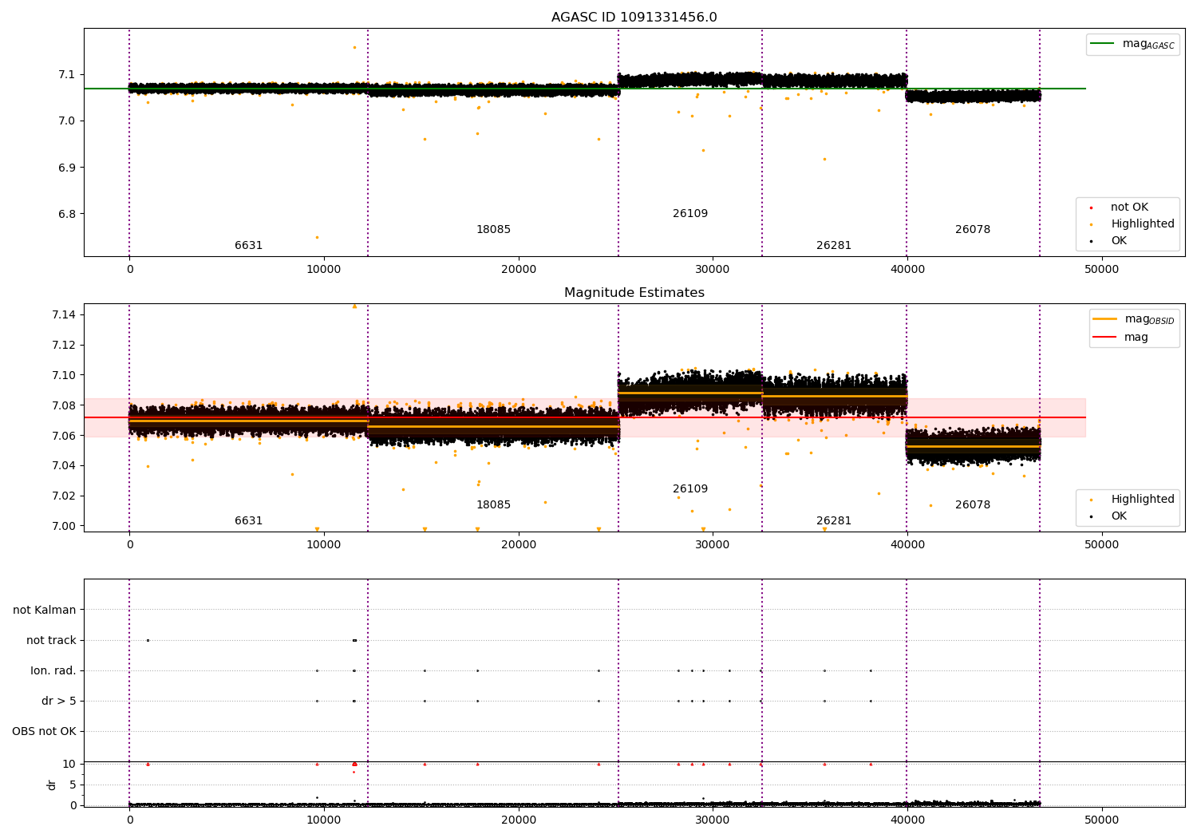The image size is (1197, 838).
Task: Click the obsid label 18085 in the middle plot
Action: pyautogui.click(x=493, y=505)
